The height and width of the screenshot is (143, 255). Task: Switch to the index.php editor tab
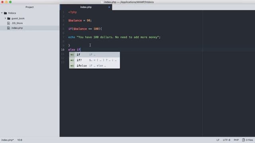tap(86, 7)
